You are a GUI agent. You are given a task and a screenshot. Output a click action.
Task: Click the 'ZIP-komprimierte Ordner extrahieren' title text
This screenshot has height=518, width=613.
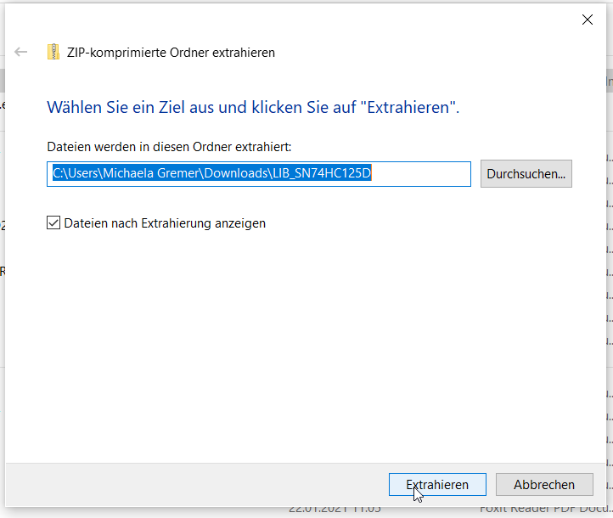(x=171, y=52)
